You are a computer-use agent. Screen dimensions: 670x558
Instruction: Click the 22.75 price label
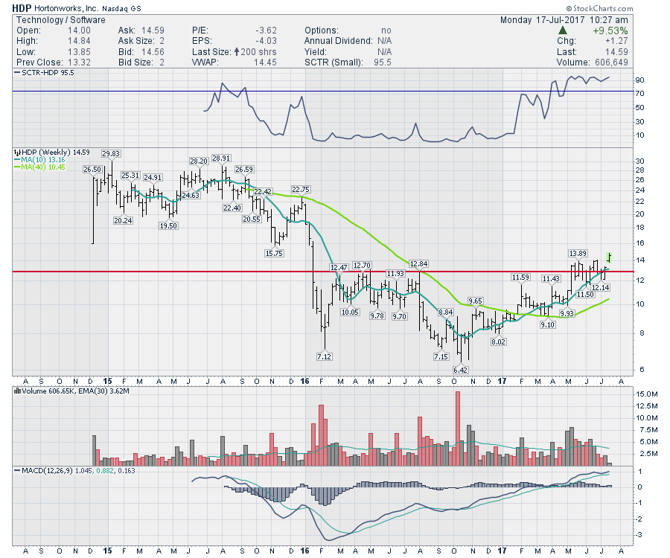[301, 189]
